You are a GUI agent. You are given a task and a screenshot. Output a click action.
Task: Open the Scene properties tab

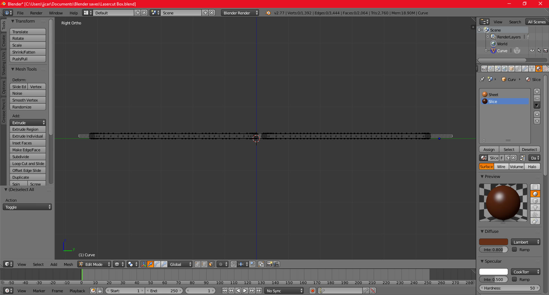tap(498, 69)
